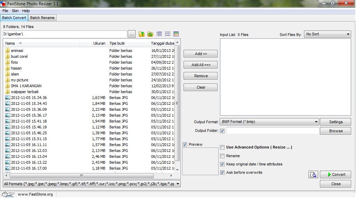Screen dimensions: 356x198
Task: Click the Add All ==> button
Action: (201, 65)
